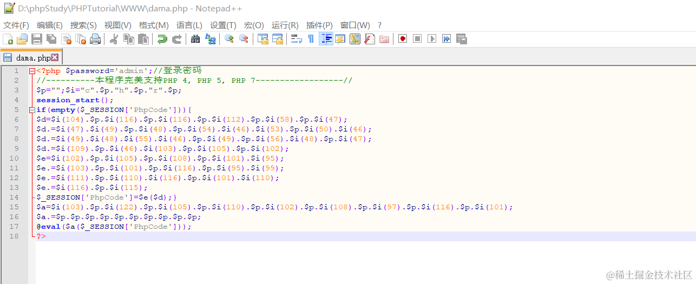Viewport: 696px width, 284px height.
Task: Close all documents toolbar icon
Action: pos(81,39)
